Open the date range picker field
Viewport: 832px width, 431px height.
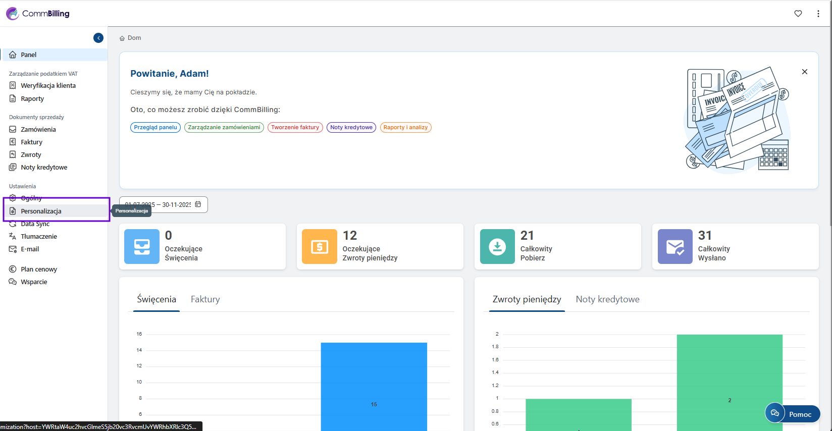tap(159, 204)
